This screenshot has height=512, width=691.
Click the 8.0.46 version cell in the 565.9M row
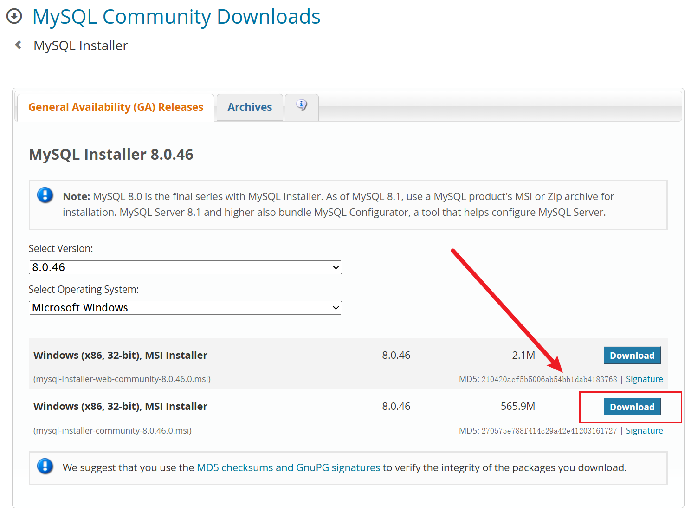pyautogui.click(x=396, y=406)
